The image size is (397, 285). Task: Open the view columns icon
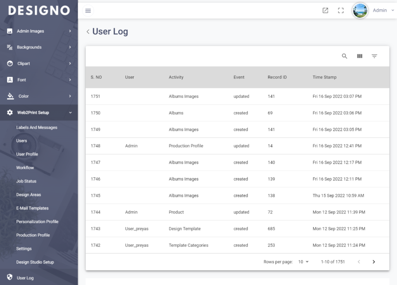[x=359, y=56]
